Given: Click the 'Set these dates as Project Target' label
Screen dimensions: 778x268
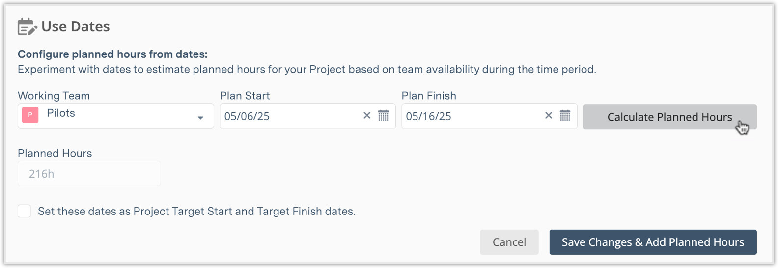Looking at the screenshot, I should click(196, 212).
